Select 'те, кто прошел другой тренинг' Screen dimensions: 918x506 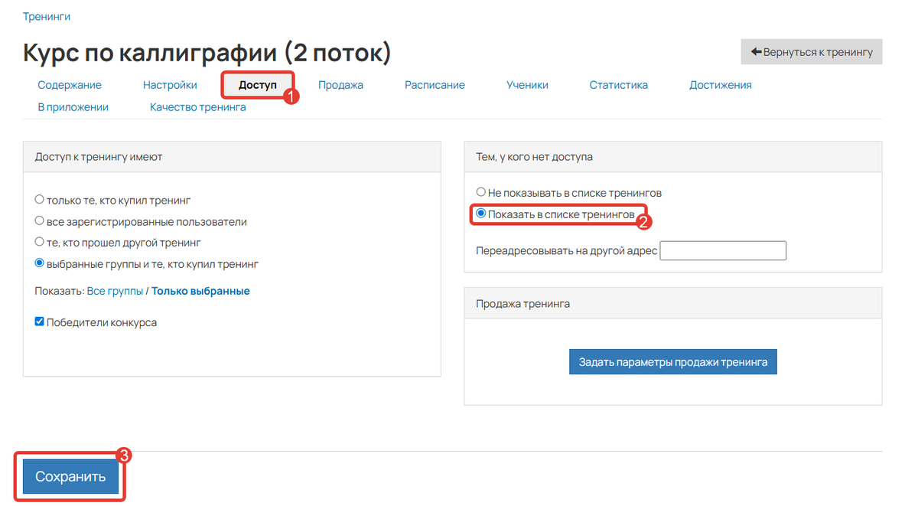(38, 240)
